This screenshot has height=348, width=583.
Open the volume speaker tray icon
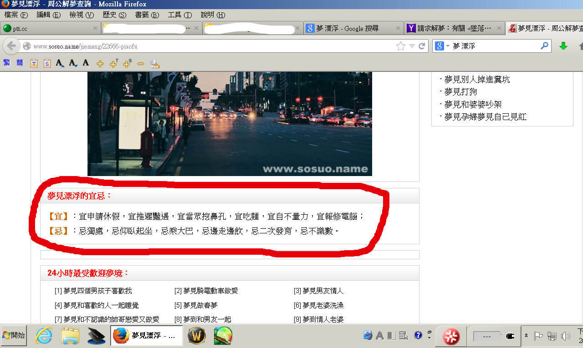point(566,336)
